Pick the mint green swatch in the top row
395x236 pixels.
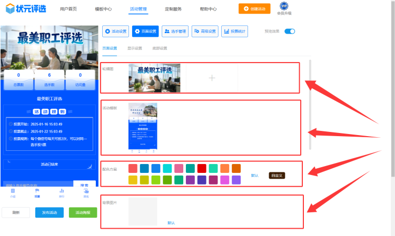point(213,168)
